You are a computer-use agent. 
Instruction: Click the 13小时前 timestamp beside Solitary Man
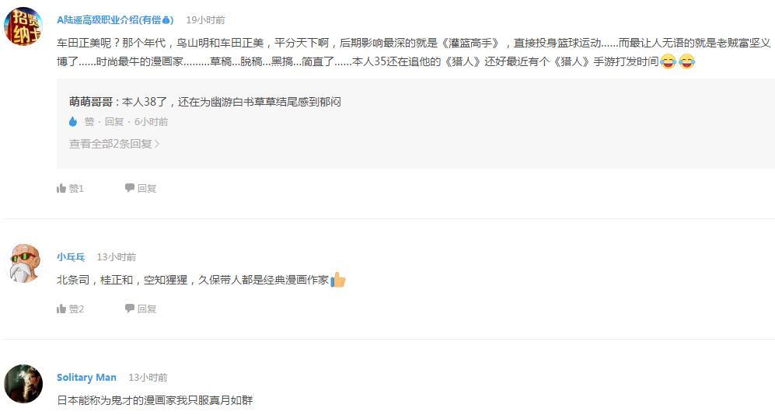[148, 377]
